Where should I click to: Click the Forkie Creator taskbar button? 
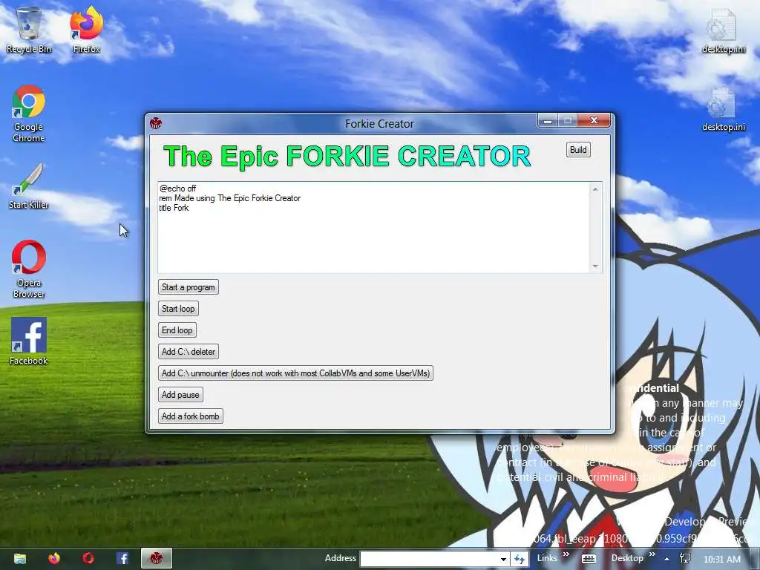click(x=156, y=558)
